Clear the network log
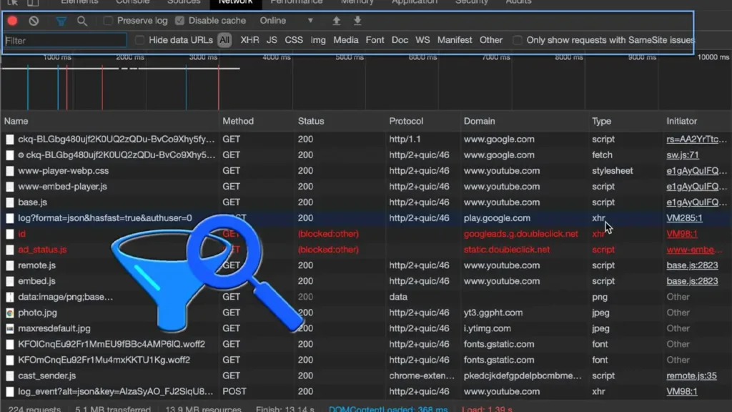This screenshot has height=412, width=732. click(34, 21)
